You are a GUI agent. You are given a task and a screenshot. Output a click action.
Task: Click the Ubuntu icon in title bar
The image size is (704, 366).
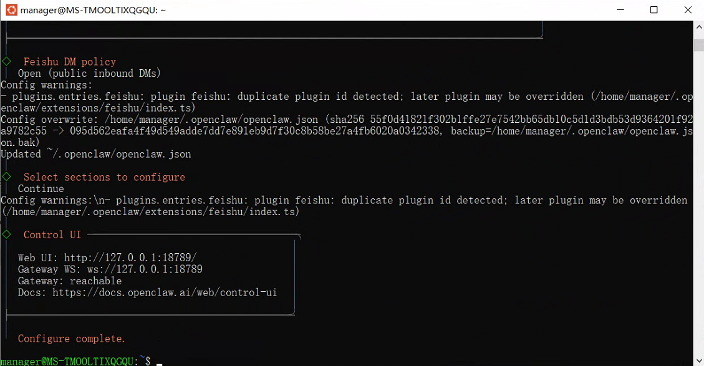coord(11,10)
